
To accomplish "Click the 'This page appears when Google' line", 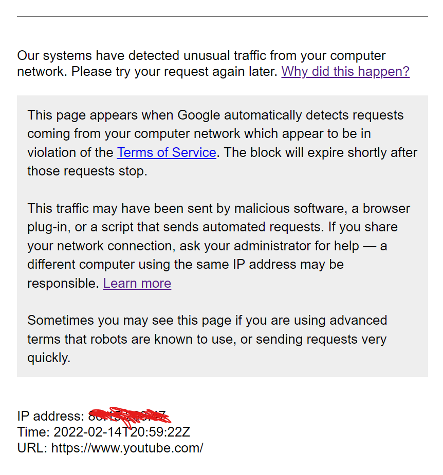I will point(215,115).
